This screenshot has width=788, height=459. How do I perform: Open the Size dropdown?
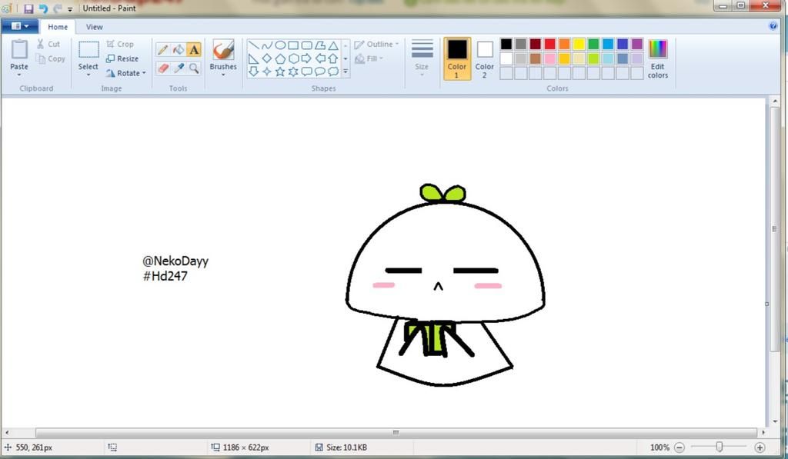coord(422,58)
